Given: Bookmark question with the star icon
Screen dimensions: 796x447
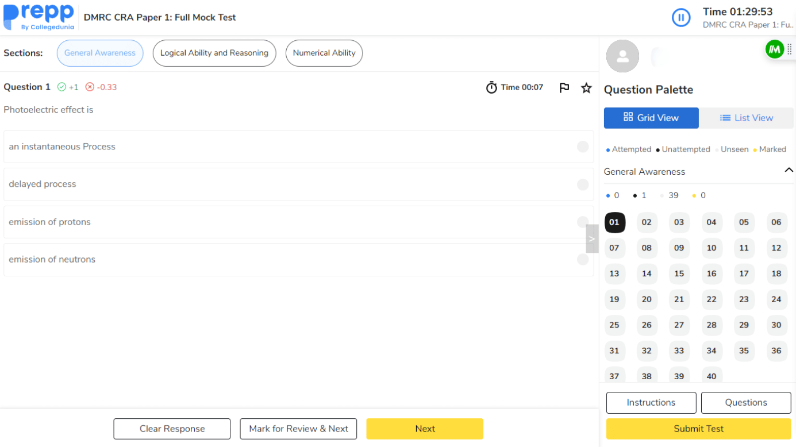Looking at the screenshot, I should point(586,87).
